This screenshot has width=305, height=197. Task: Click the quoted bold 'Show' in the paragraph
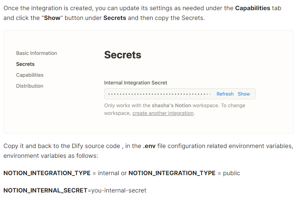point(52,18)
